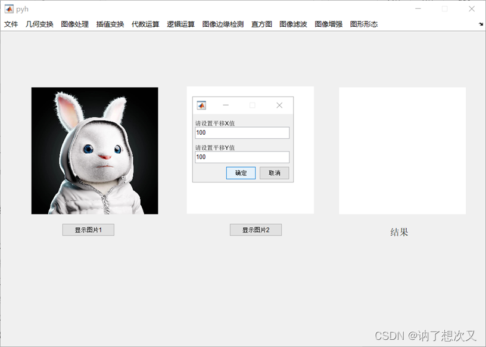Click the MATLAB icon in dialog title bar
Image resolution: width=486 pixels, height=347 pixels.
pos(201,106)
